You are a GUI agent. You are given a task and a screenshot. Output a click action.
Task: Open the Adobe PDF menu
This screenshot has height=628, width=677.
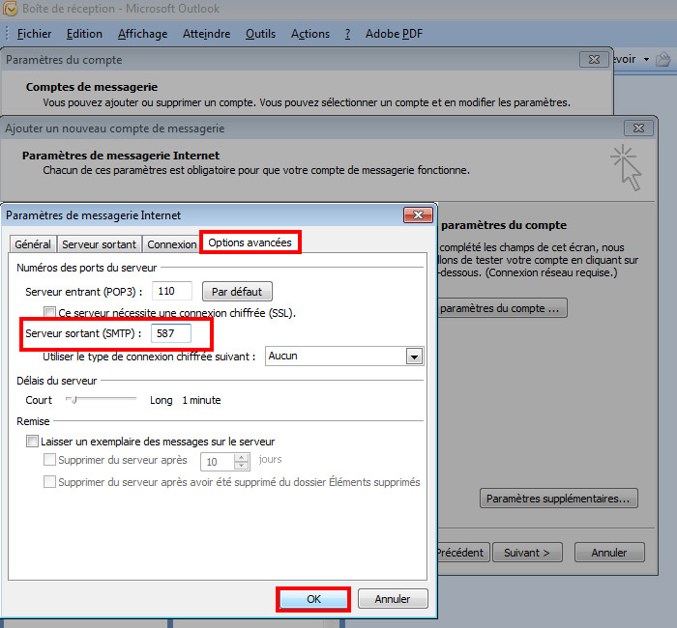coord(394,34)
